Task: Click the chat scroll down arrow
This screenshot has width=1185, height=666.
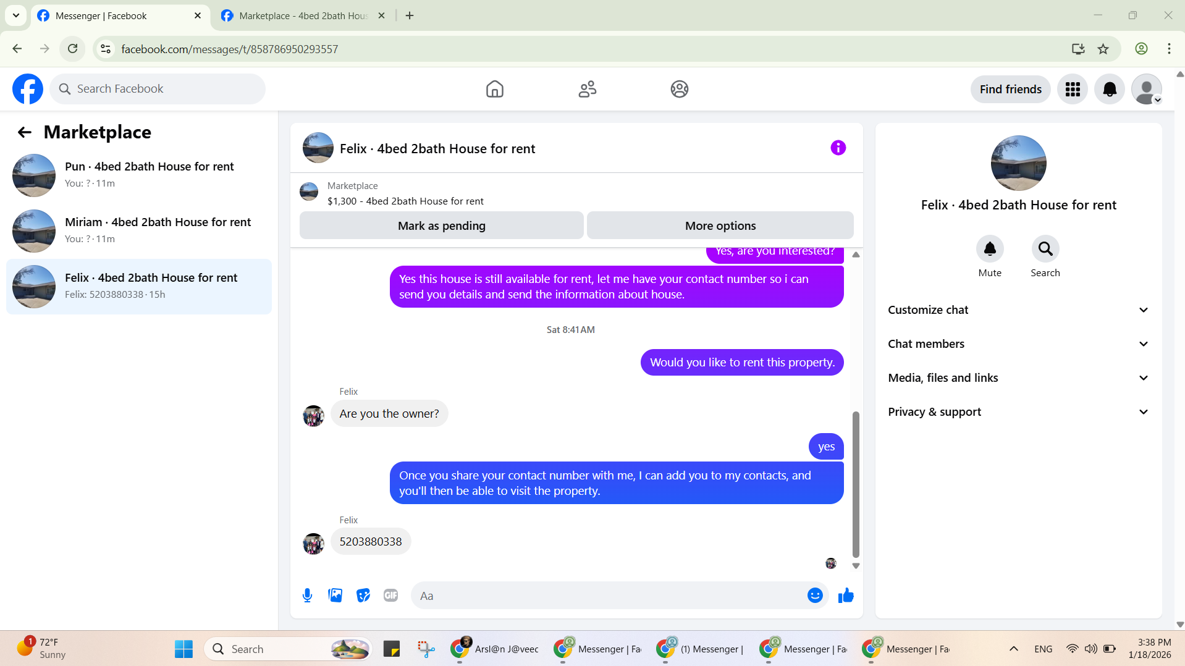Action: [x=856, y=566]
